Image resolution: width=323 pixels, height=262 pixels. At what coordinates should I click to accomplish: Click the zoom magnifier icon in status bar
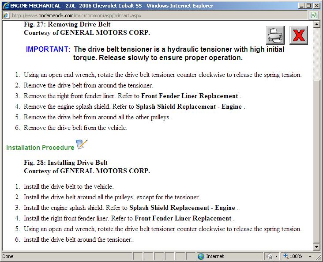(x=286, y=256)
